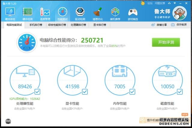This screenshot has height=128, width=192.
Task: Switch to the 手机排行榜 tab
Action: [36, 25]
